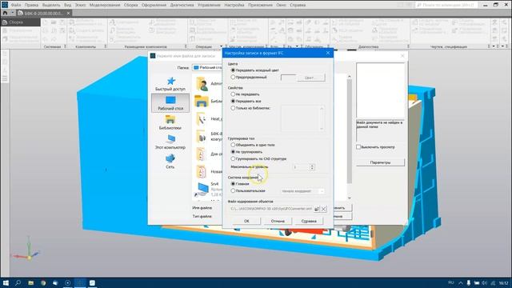Select 'Не передавать' properties radio button
This screenshot has width=512, height=288.
click(233, 94)
